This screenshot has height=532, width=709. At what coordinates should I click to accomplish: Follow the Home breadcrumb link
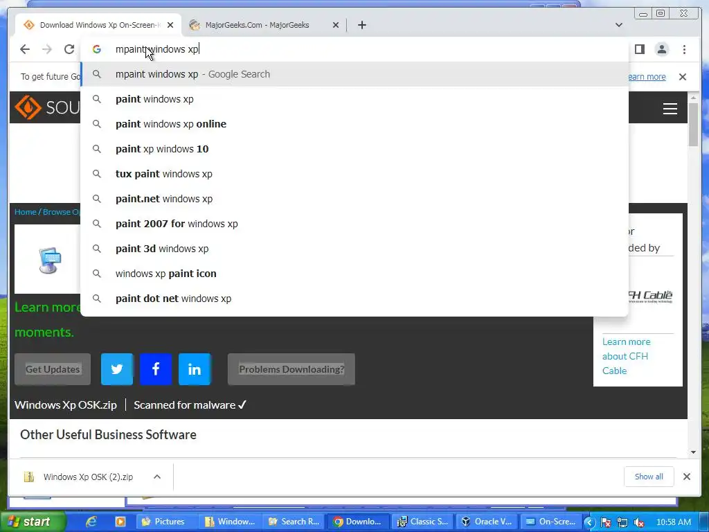point(26,212)
